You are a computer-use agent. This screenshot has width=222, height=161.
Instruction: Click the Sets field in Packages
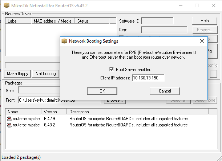39,90
